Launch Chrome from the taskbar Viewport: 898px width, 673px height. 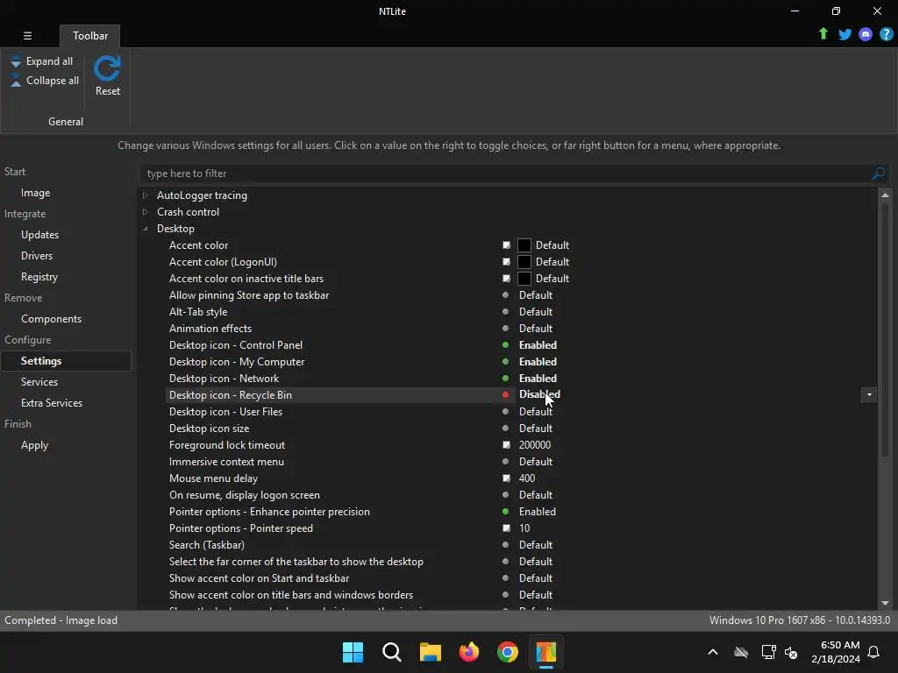[508, 652]
